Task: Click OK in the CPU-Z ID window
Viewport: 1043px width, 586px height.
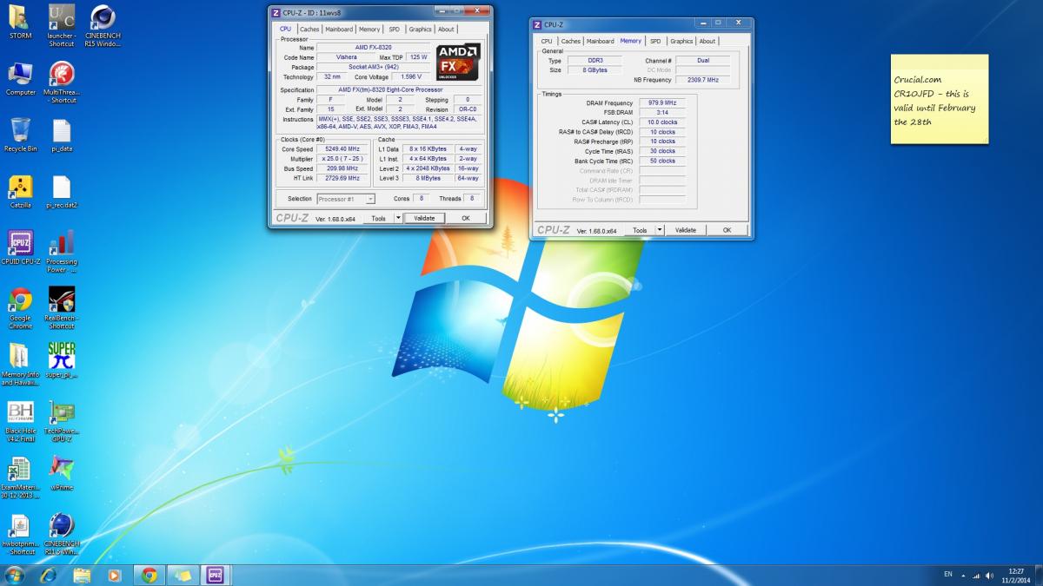Action: tap(466, 218)
